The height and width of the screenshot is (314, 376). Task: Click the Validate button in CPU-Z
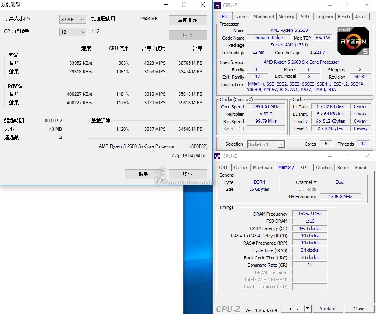pos(328,308)
